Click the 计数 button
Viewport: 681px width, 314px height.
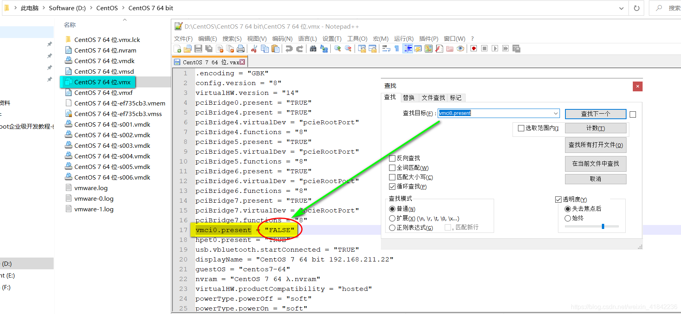(x=596, y=128)
